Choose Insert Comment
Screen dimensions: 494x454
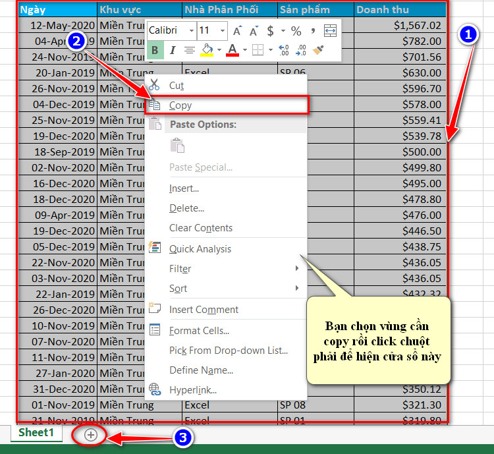(226, 310)
